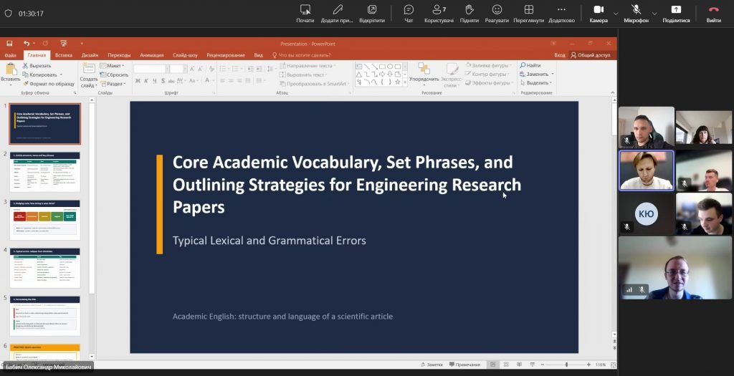Switch to the Вставка ribbon tab
Screen dimensions: 734x376
[x=64, y=55]
